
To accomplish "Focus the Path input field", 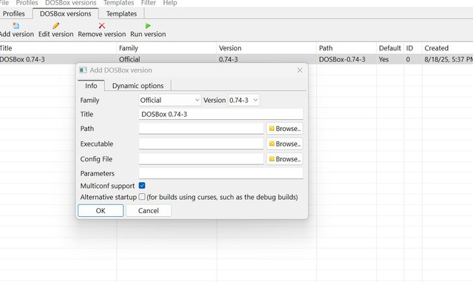I will click(x=201, y=129).
